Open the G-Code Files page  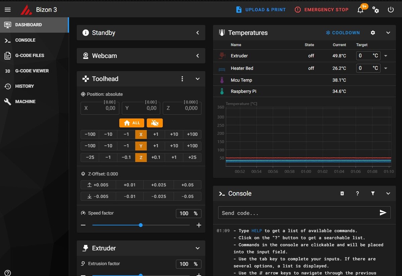[29, 55]
